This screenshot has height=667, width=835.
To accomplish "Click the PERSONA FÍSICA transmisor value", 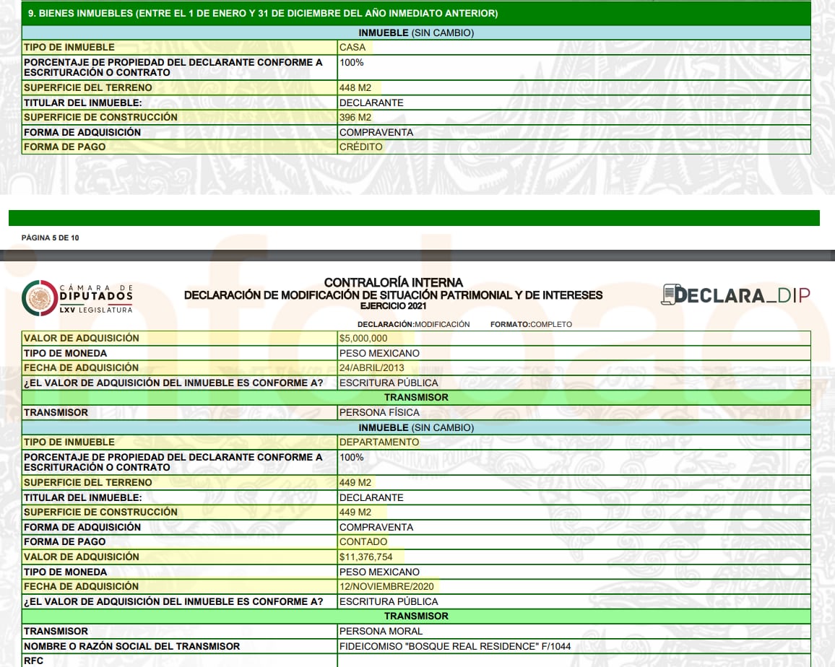I will [x=378, y=413].
